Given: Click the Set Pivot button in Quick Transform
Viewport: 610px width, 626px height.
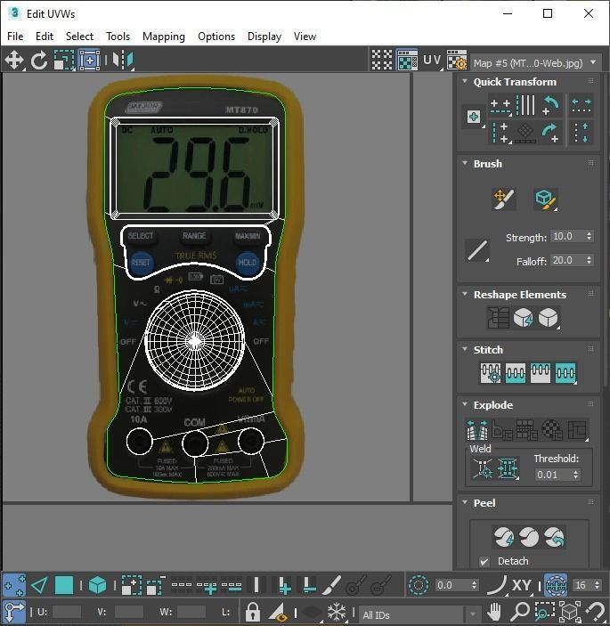Looking at the screenshot, I should pyautogui.click(x=474, y=117).
